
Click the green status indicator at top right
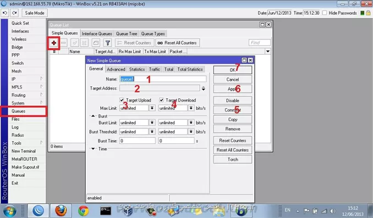(363, 13)
